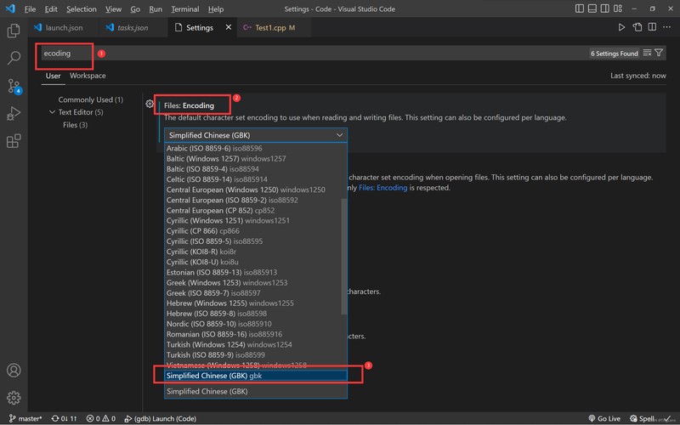
Task: Collapse the Text Editor tree section
Action: point(52,112)
